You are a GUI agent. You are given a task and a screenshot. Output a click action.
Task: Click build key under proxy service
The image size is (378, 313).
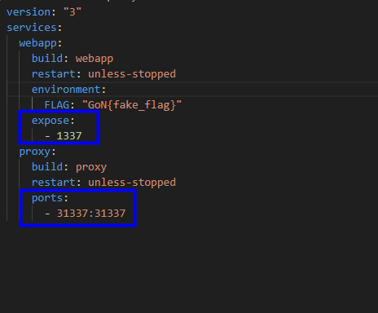click(x=47, y=167)
